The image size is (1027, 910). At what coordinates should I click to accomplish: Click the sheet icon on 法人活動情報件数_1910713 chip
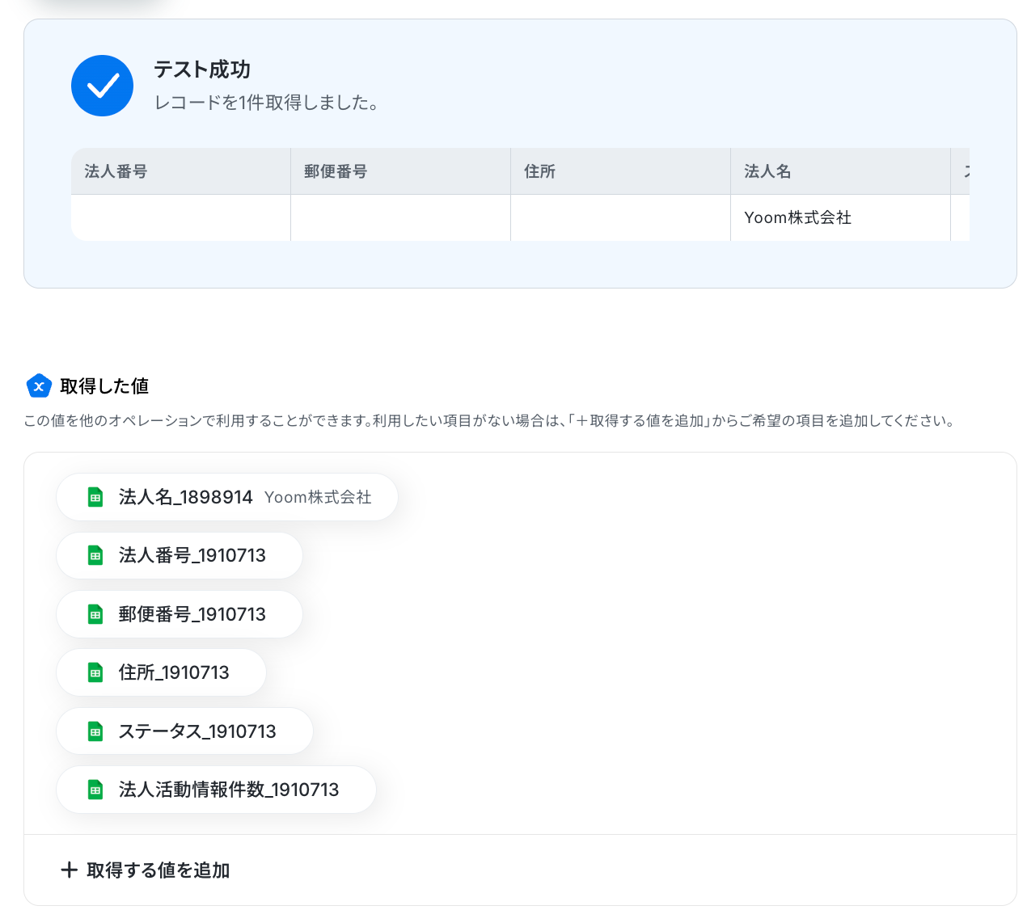95,790
